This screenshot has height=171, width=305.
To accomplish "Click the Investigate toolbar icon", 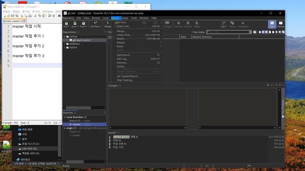I will tap(243, 23).
